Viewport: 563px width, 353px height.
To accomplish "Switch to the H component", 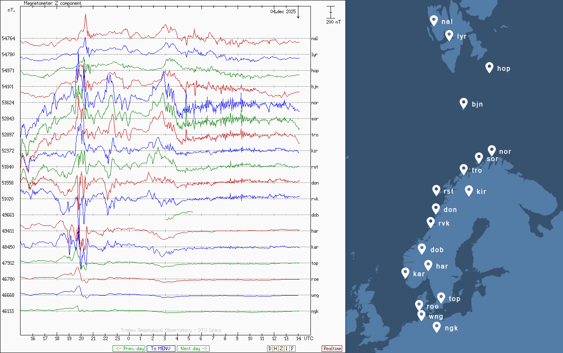I will pos(275,349).
